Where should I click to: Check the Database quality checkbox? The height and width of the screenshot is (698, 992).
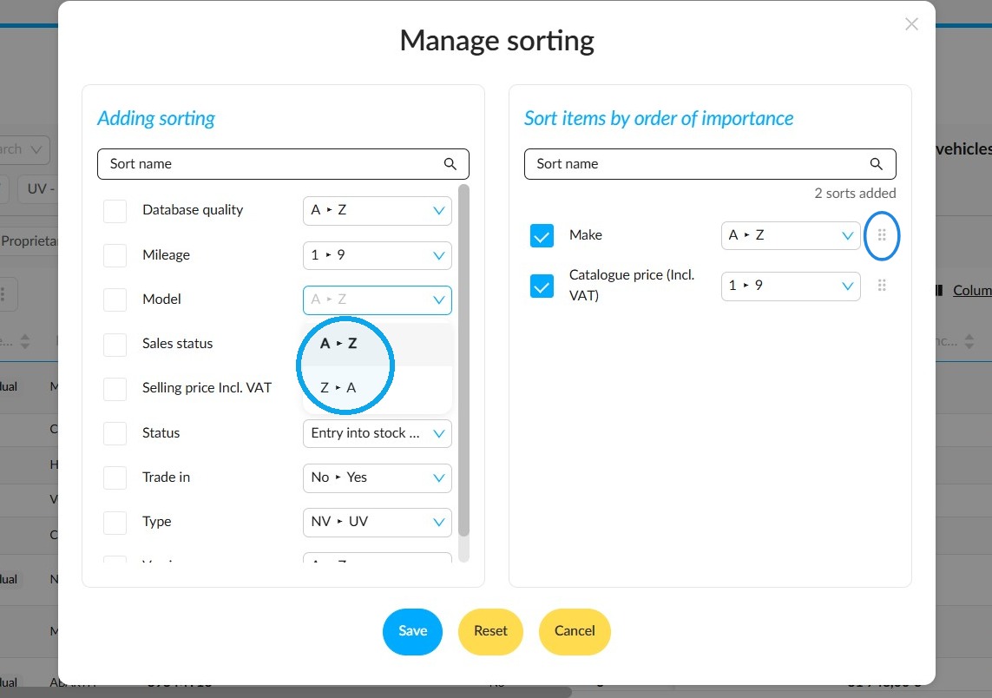click(115, 211)
